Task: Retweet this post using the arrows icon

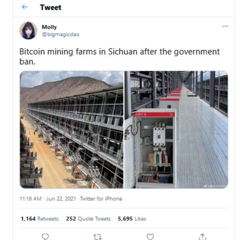Action: (98, 236)
